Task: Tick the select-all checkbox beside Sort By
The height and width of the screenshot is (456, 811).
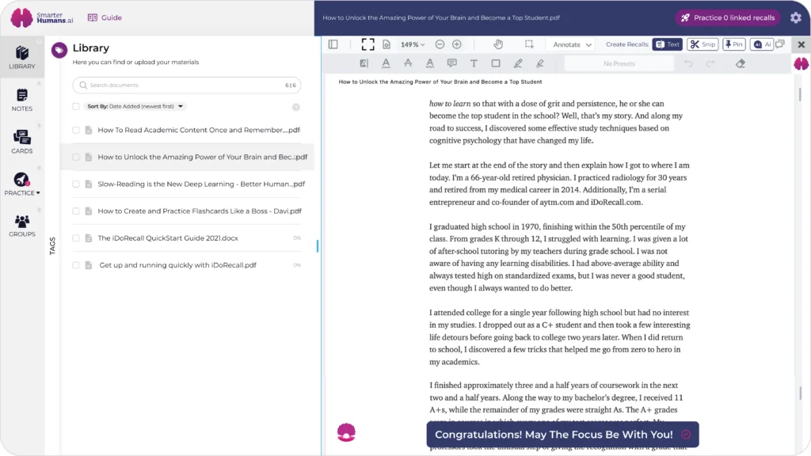Action: (x=76, y=107)
